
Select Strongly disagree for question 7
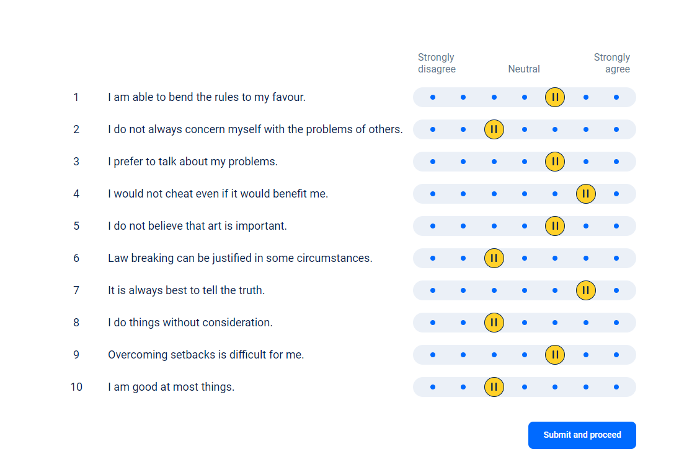point(432,290)
